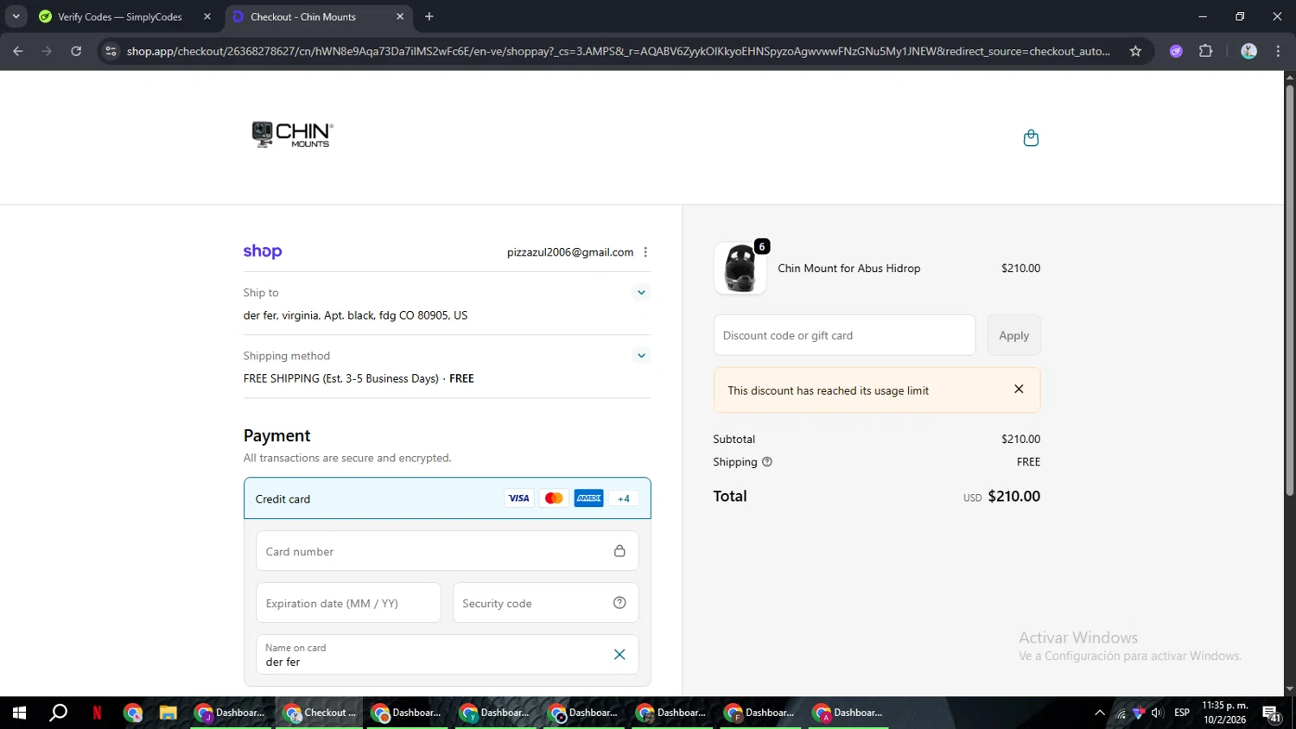Open a new browser tab
The width and height of the screenshot is (1296, 729).
point(429,16)
